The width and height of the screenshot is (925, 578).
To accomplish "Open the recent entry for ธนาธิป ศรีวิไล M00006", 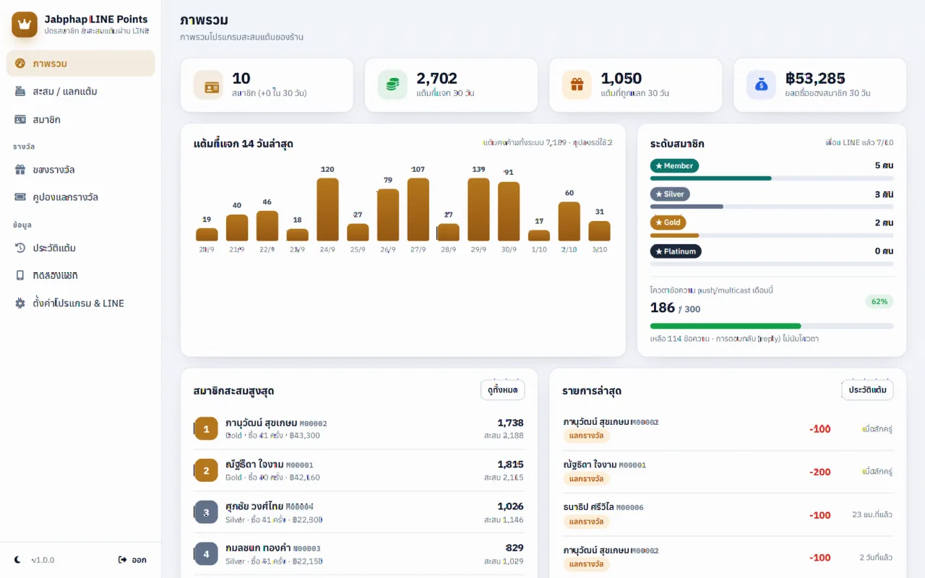I will click(x=728, y=514).
